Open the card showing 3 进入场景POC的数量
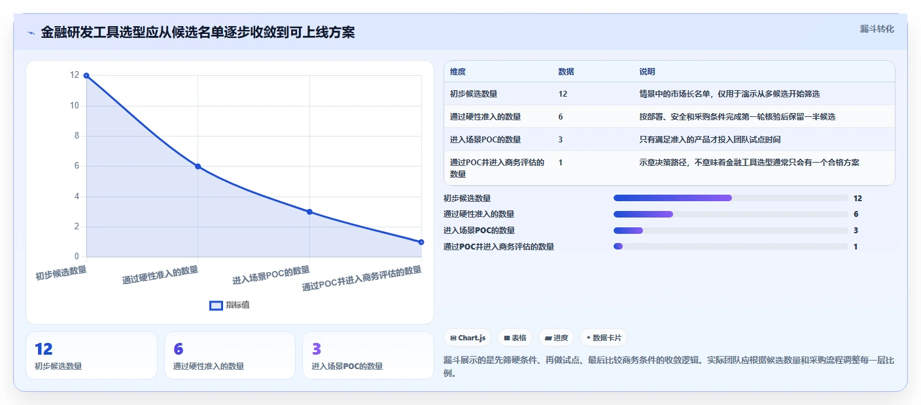Image resolution: width=921 pixels, height=405 pixels. [368, 355]
